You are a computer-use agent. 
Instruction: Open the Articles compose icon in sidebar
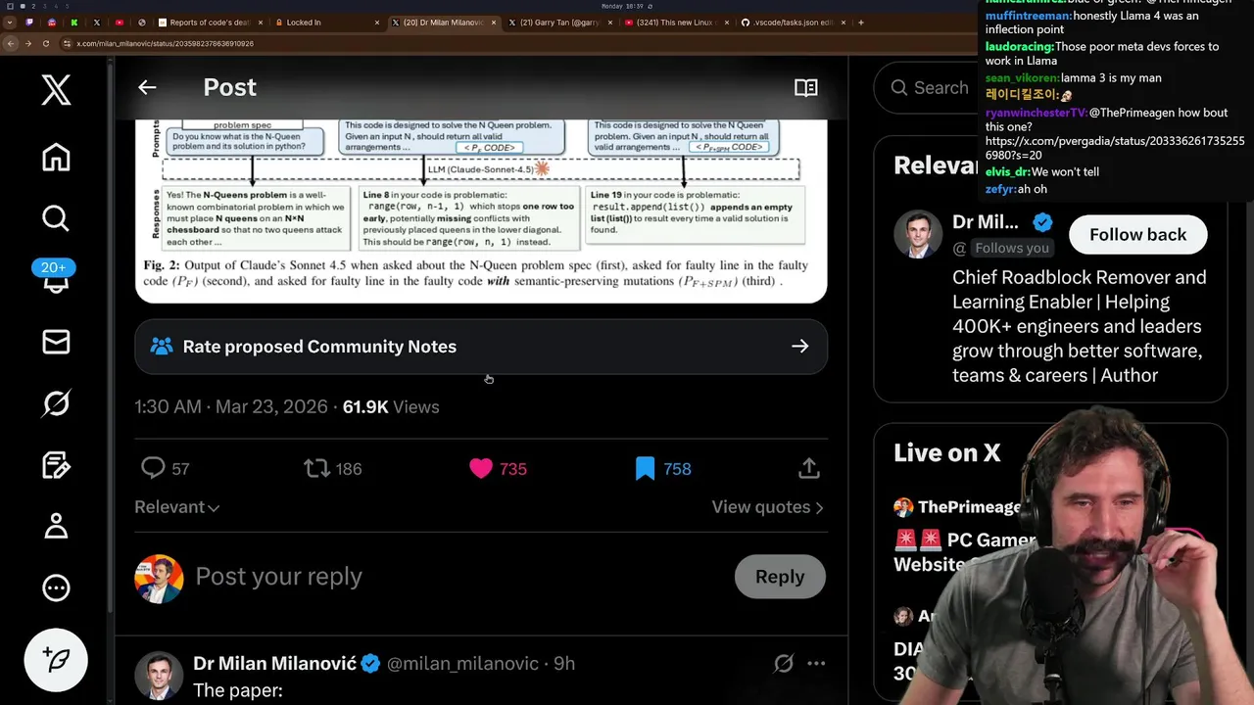[x=56, y=464]
